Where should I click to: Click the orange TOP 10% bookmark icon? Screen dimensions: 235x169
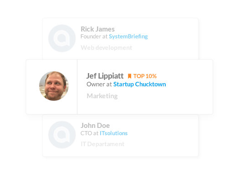(x=129, y=76)
